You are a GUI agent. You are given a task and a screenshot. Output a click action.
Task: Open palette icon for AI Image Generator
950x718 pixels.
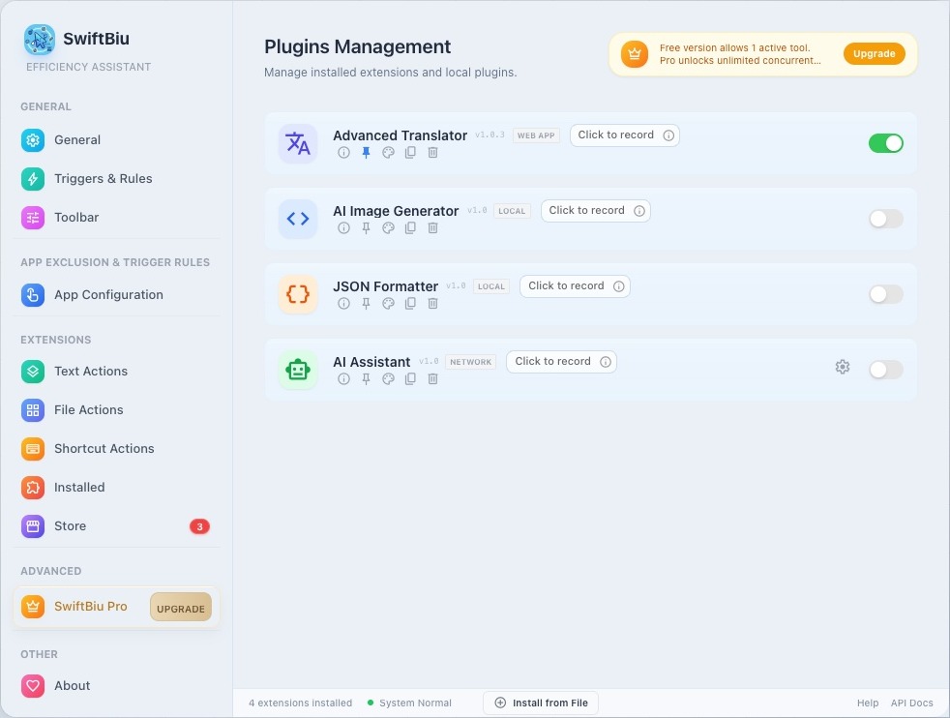pos(388,227)
